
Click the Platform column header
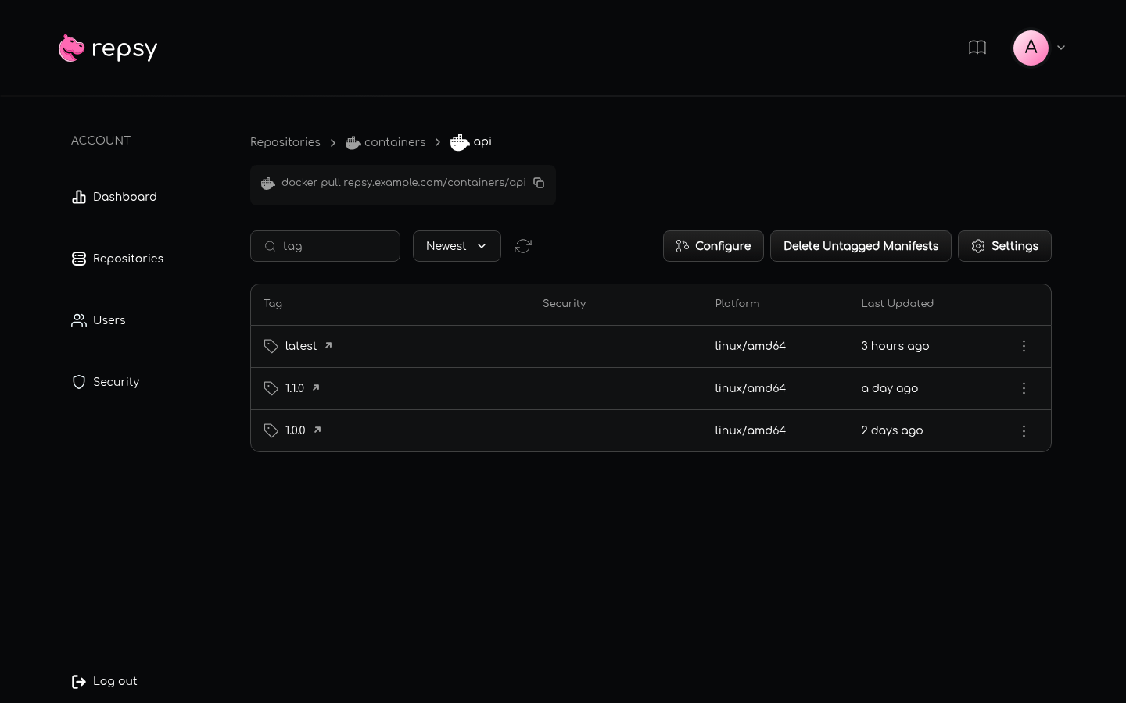[x=737, y=304]
